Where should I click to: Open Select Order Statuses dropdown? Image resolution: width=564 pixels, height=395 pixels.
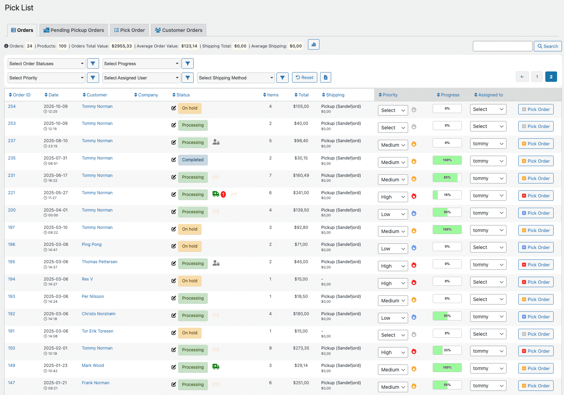(x=46, y=63)
